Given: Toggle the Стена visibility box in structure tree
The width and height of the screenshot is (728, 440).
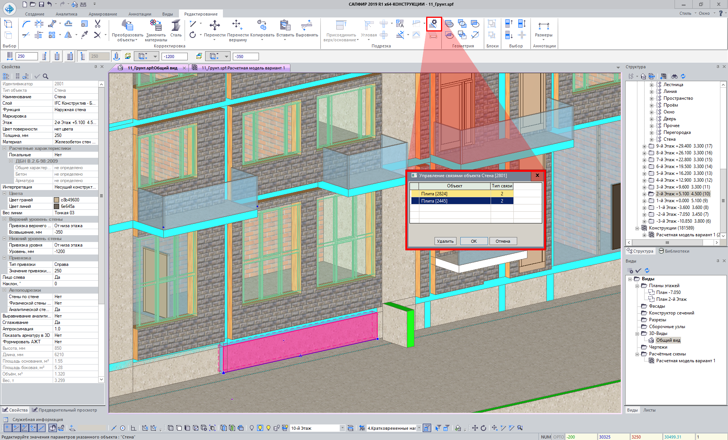Looking at the screenshot, I should (659, 139).
